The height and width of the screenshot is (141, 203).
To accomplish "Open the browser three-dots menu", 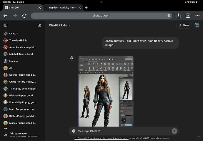I will [x=197, y=16].
